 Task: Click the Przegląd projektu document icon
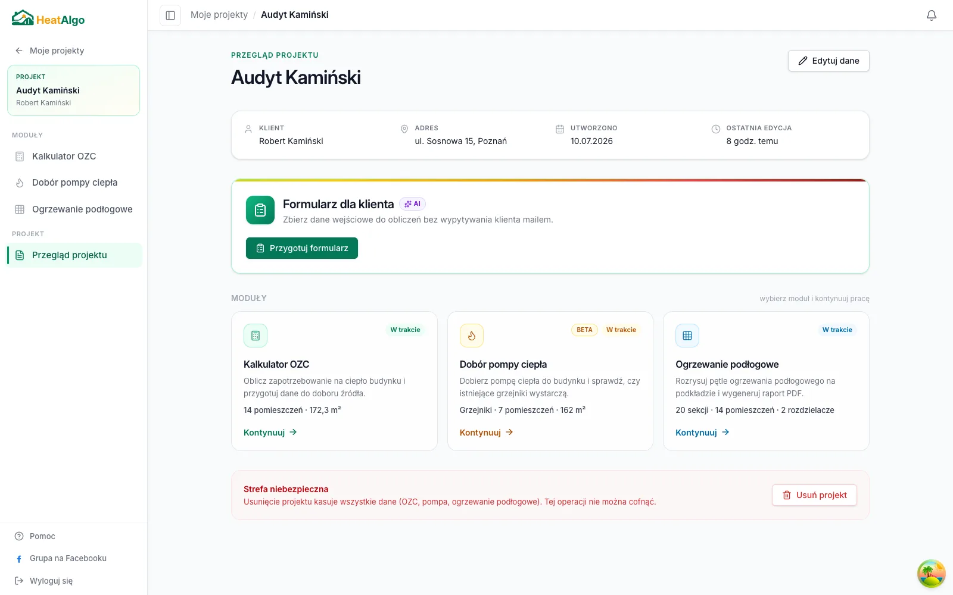pos(20,255)
